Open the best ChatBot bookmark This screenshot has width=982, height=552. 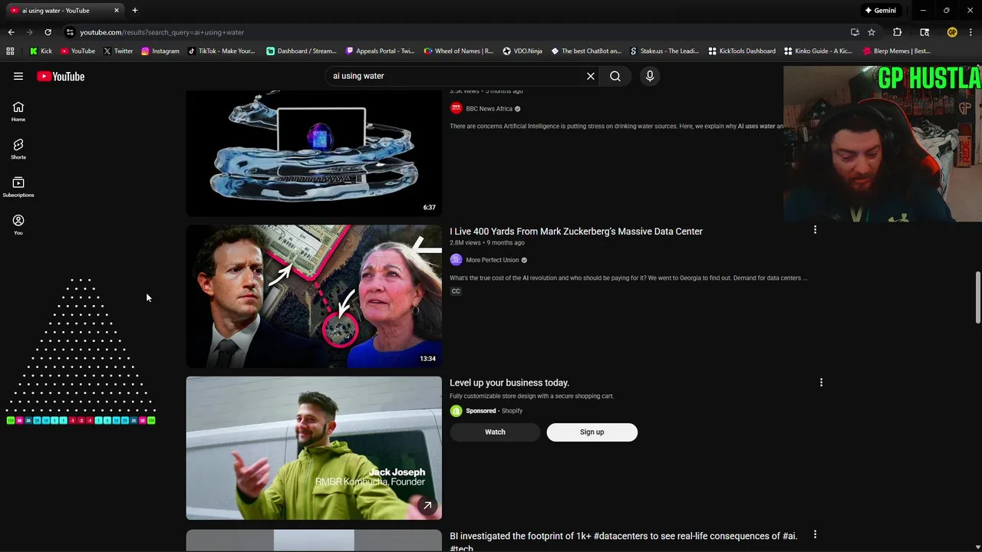pos(586,51)
